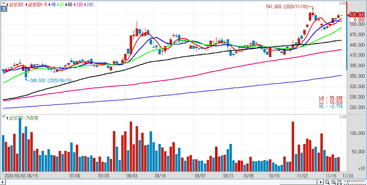
Task: Click the 08/03 date axis label
Action: pos(132,175)
